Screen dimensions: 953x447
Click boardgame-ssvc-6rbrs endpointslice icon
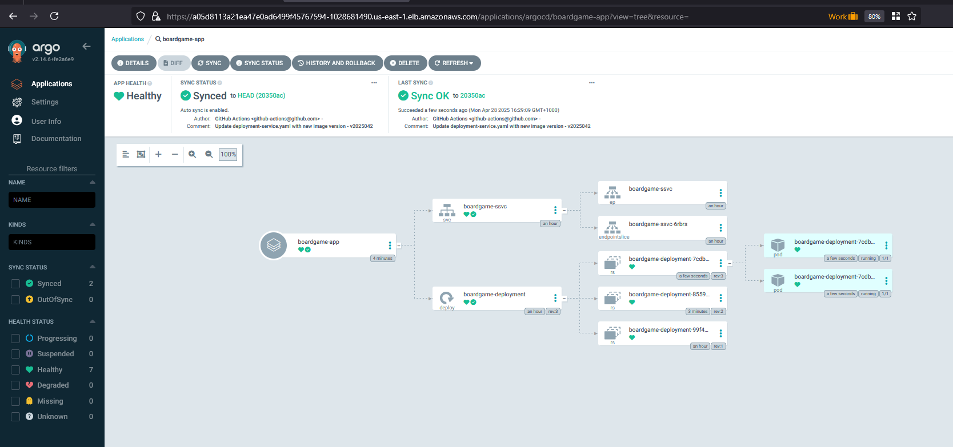click(612, 227)
